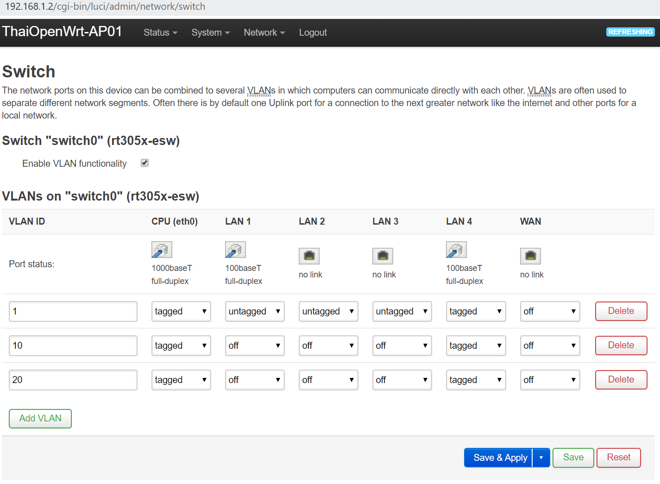Click the green Save button
Viewport: 660px width, 484px height.
(573, 458)
